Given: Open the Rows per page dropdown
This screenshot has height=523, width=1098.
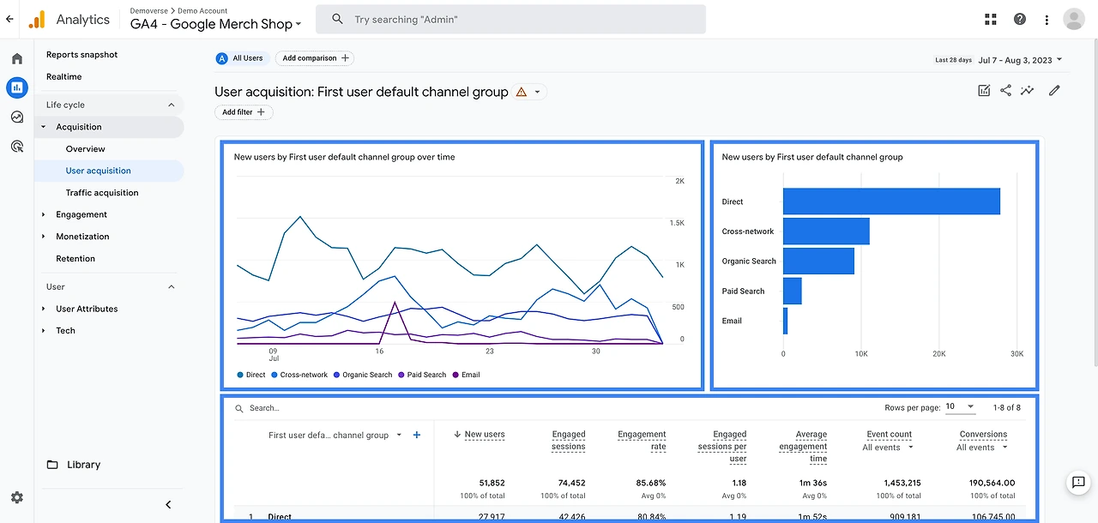Looking at the screenshot, I should tap(960, 407).
